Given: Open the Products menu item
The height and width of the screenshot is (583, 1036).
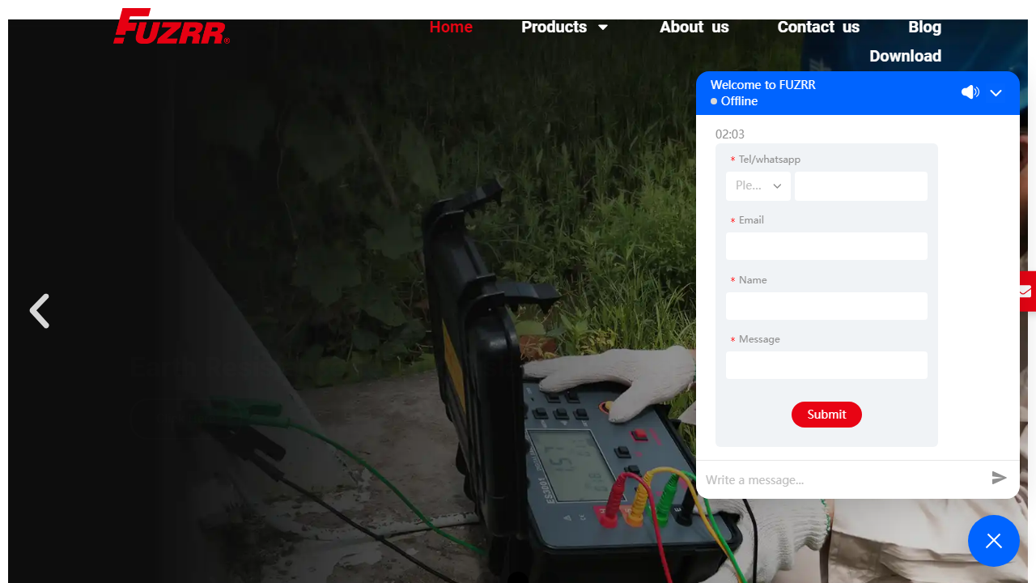Looking at the screenshot, I should pyautogui.click(x=554, y=27).
